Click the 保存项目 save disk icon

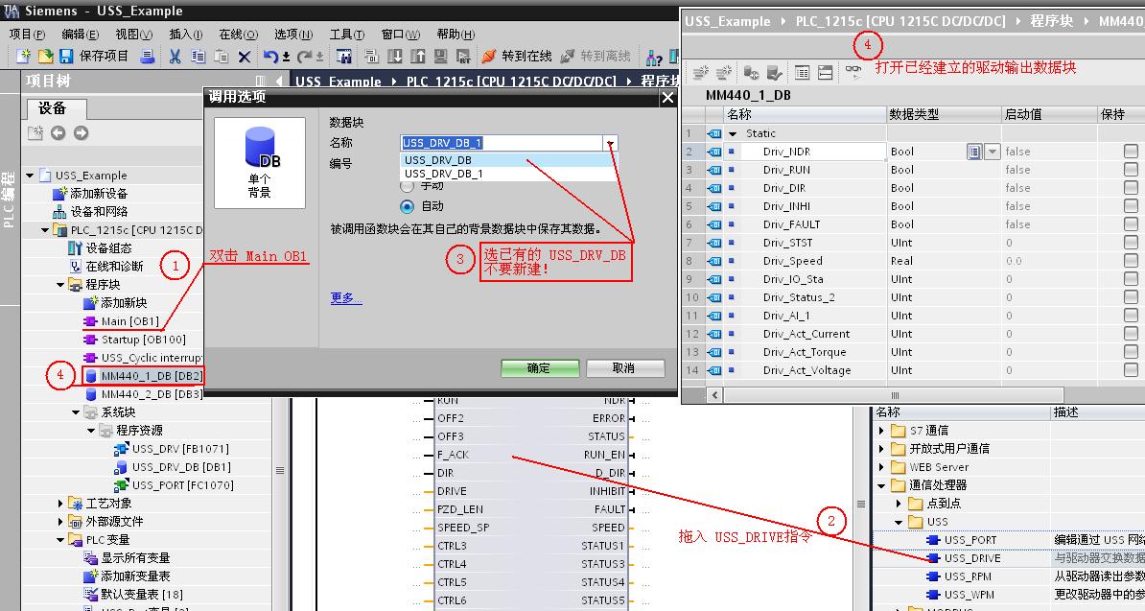click(66, 57)
